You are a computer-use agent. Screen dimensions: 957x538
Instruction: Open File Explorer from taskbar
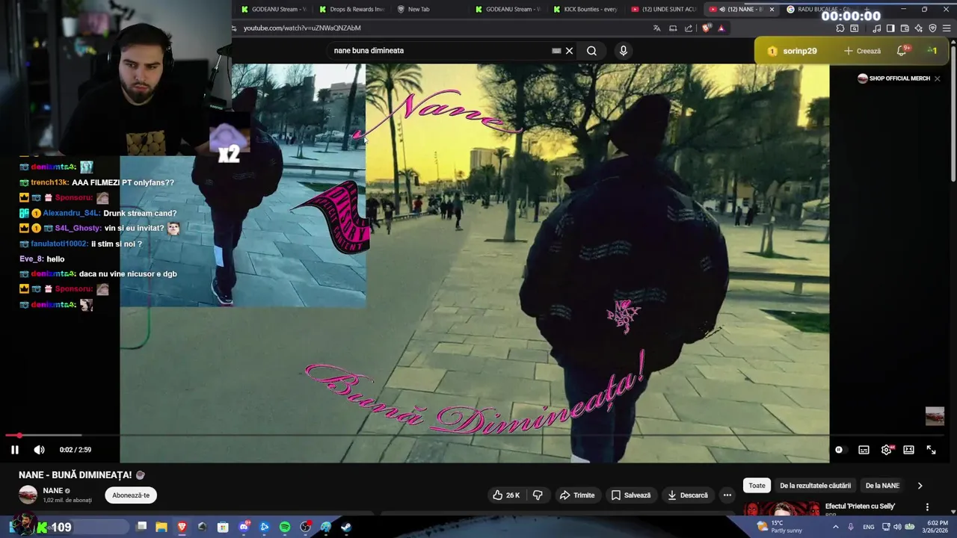(x=161, y=527)
